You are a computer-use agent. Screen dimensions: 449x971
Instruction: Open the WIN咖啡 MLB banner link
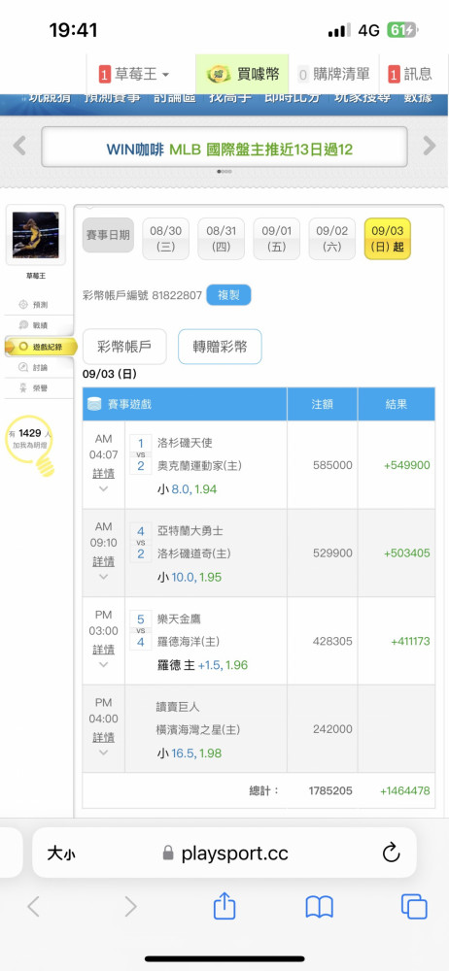tap(224, 149)
